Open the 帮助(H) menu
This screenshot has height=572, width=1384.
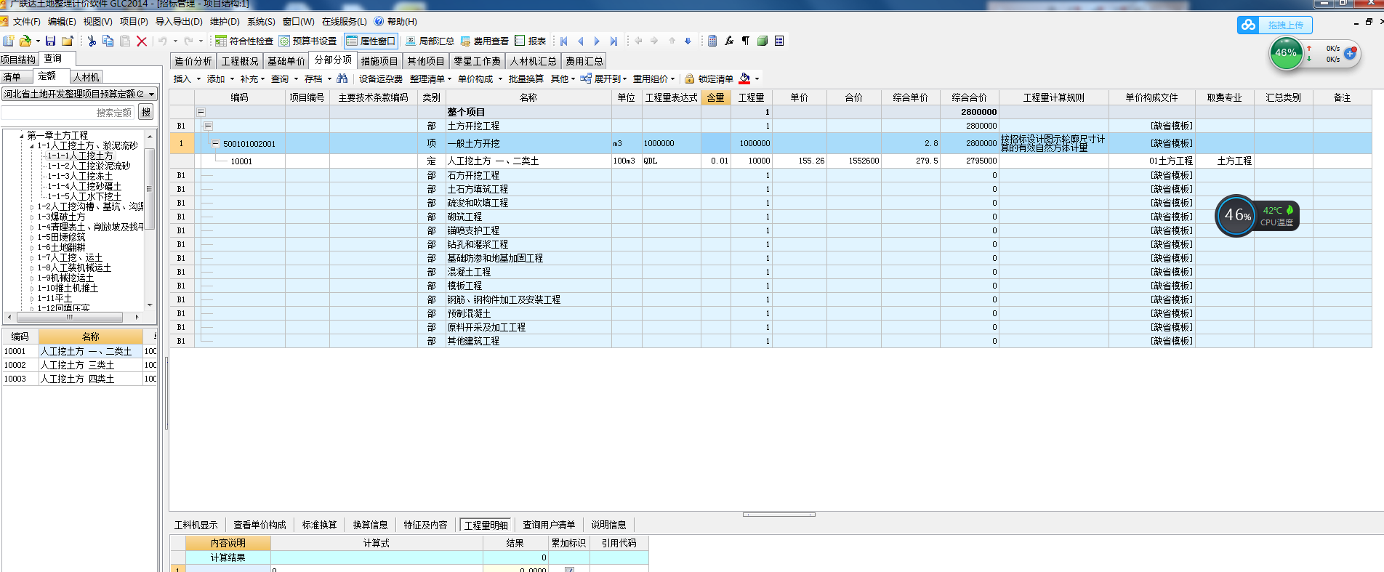click(396, 22)
